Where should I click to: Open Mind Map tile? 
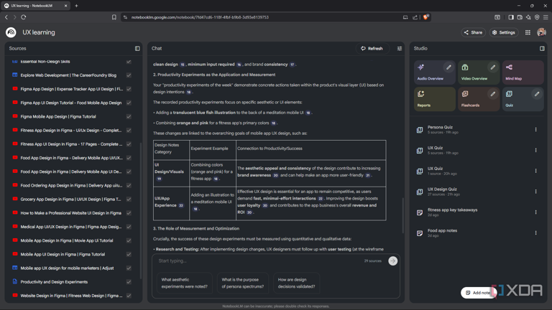click(523, 72)
